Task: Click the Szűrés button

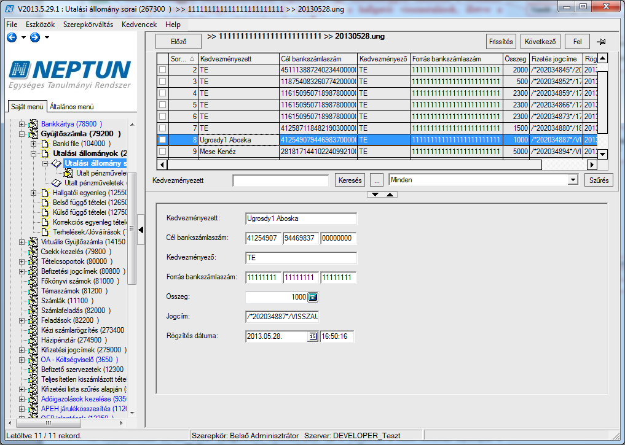Action: pos(599,180)
